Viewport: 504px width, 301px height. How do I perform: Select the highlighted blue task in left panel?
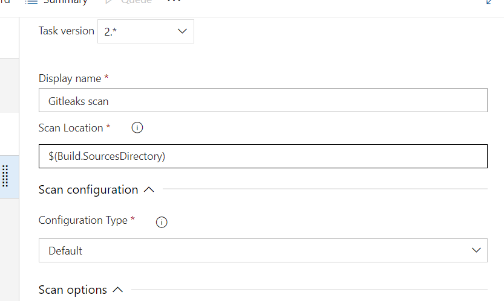(x=9, y=177)
